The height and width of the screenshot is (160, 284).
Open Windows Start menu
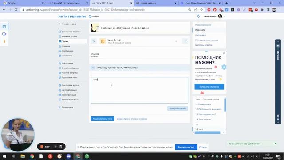tap(4, 156)
